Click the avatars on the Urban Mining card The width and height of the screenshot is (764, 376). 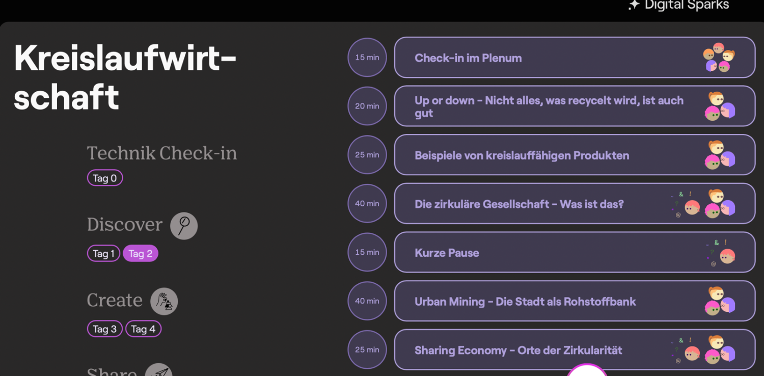720,301
